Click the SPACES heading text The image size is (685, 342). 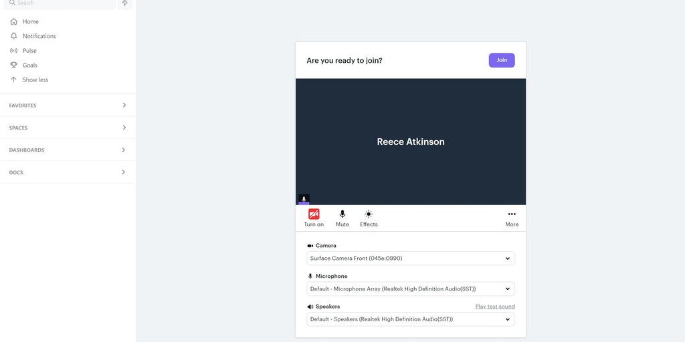click(x=18, y=128)
